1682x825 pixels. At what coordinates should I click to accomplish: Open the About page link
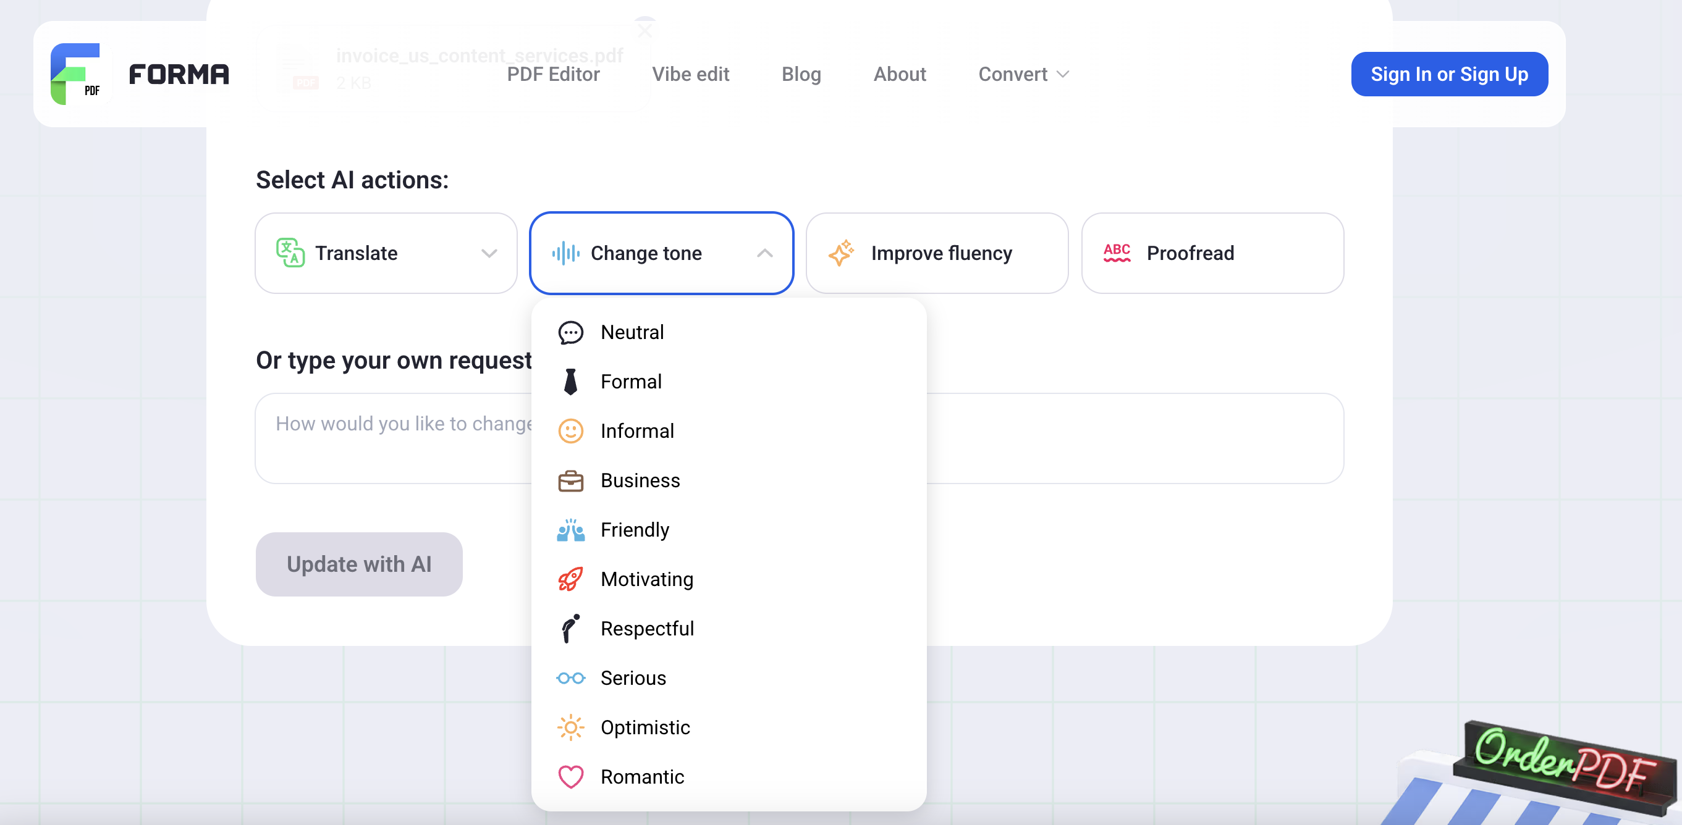coord(900,74)
